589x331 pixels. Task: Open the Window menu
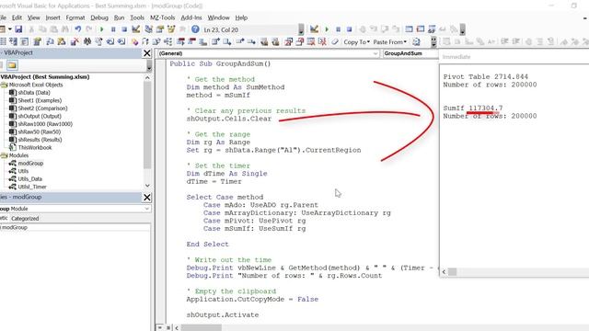click(x=219, y=17)
